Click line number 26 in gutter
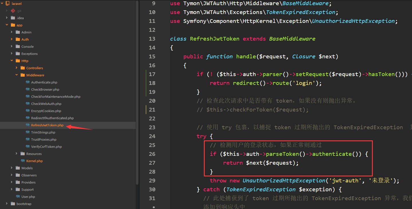412x209 pixels. [152, 154]
